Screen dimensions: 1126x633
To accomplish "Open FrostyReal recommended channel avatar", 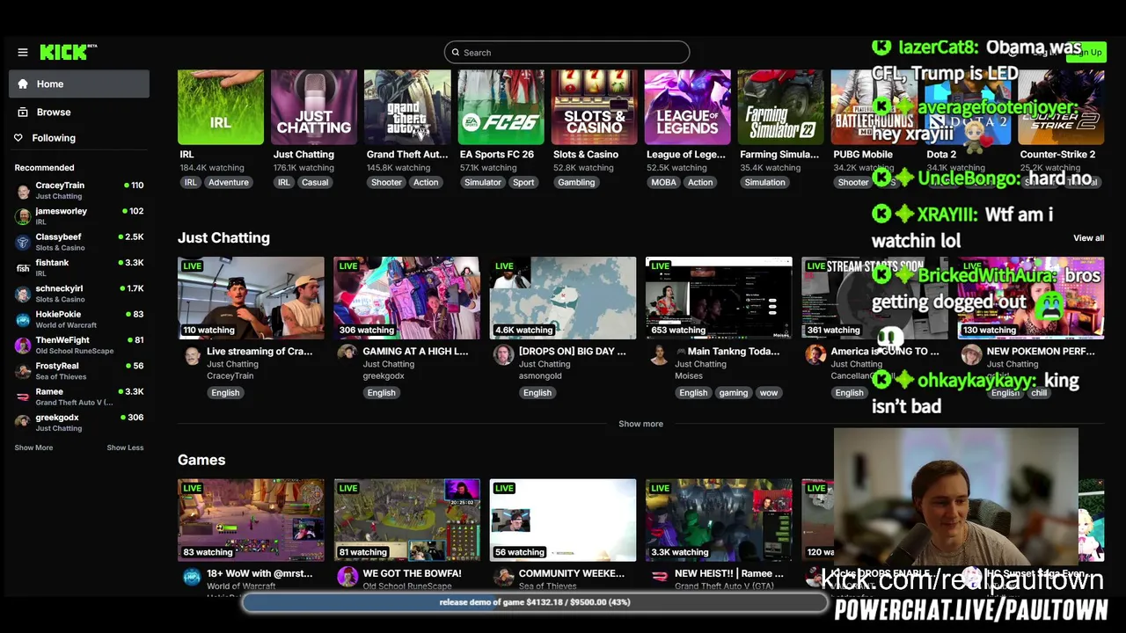I will 23,371.
